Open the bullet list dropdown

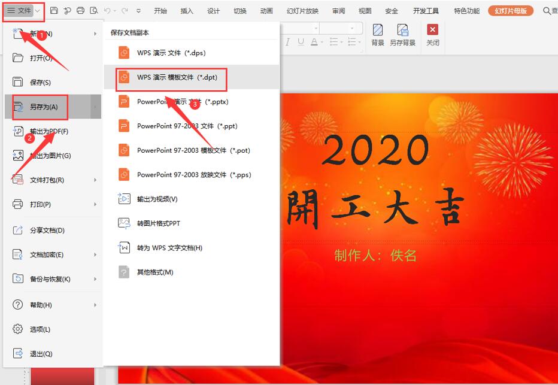point(342,43)
